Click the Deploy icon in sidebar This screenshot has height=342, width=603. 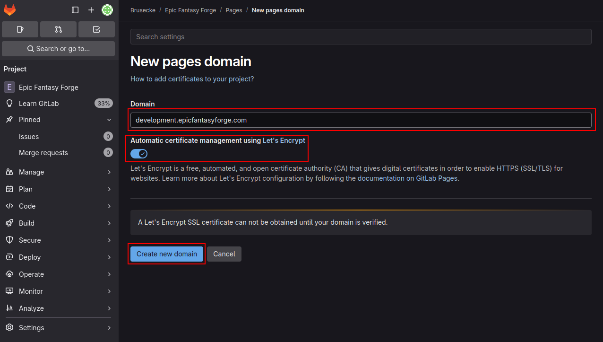pyautogui.click(x=9, y=257)
